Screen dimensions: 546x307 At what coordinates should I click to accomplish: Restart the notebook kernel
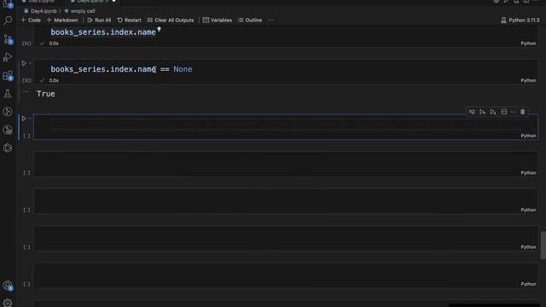129,20
